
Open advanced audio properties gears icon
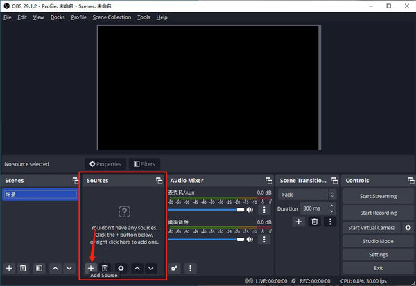click(x=175, y=267)
